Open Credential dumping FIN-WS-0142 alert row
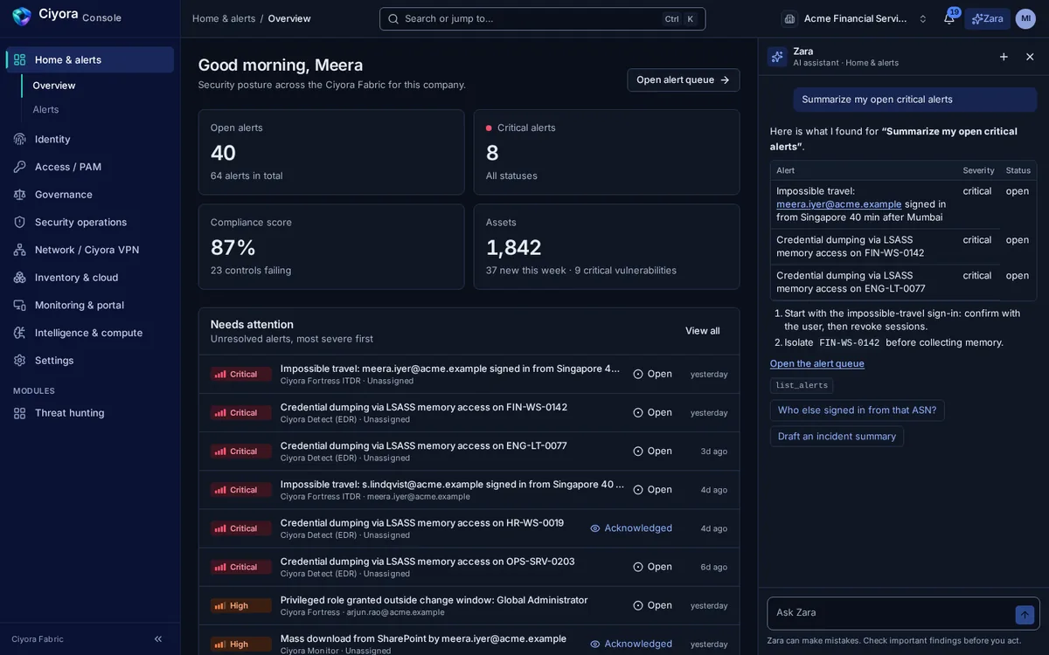The height and width of the screenshot is (655, 1049). coord(469,412)
